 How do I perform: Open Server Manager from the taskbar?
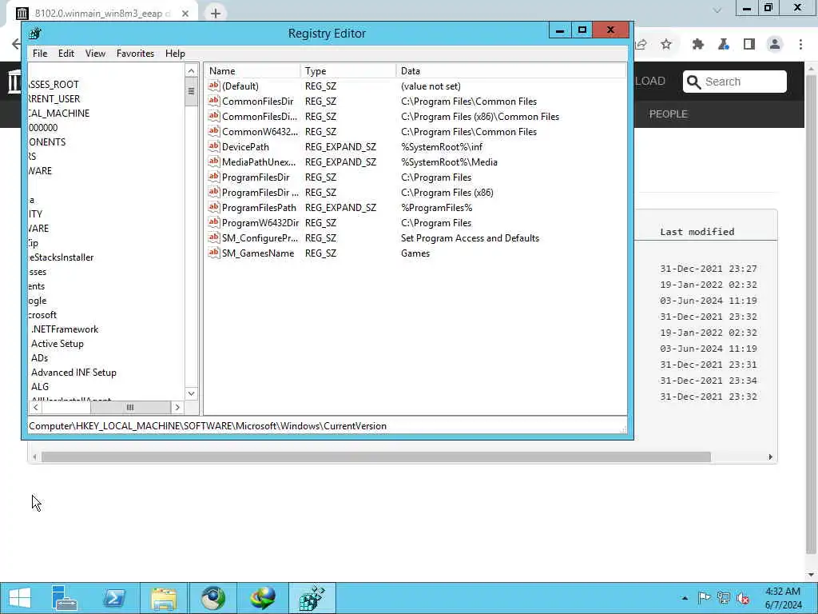click(x=65, y=598)
